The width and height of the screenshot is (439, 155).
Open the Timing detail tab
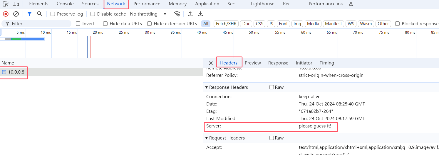coord(327,63)
